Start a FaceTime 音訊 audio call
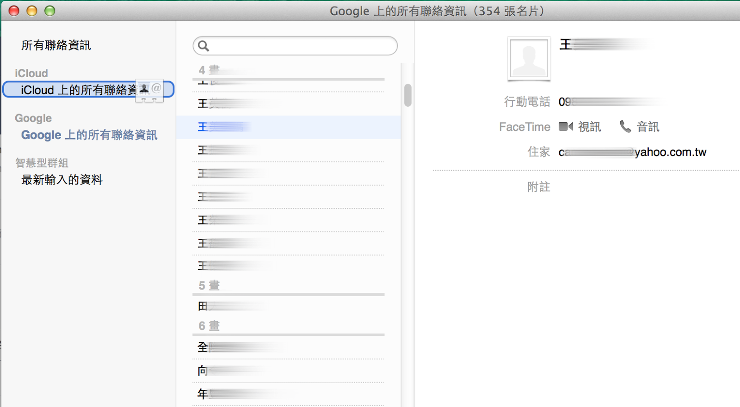Screen dimensions: 740x407 (648, 127)
